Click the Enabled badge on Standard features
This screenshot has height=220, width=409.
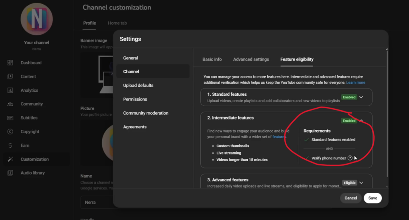pyautogui.click(x=349, y=97)
